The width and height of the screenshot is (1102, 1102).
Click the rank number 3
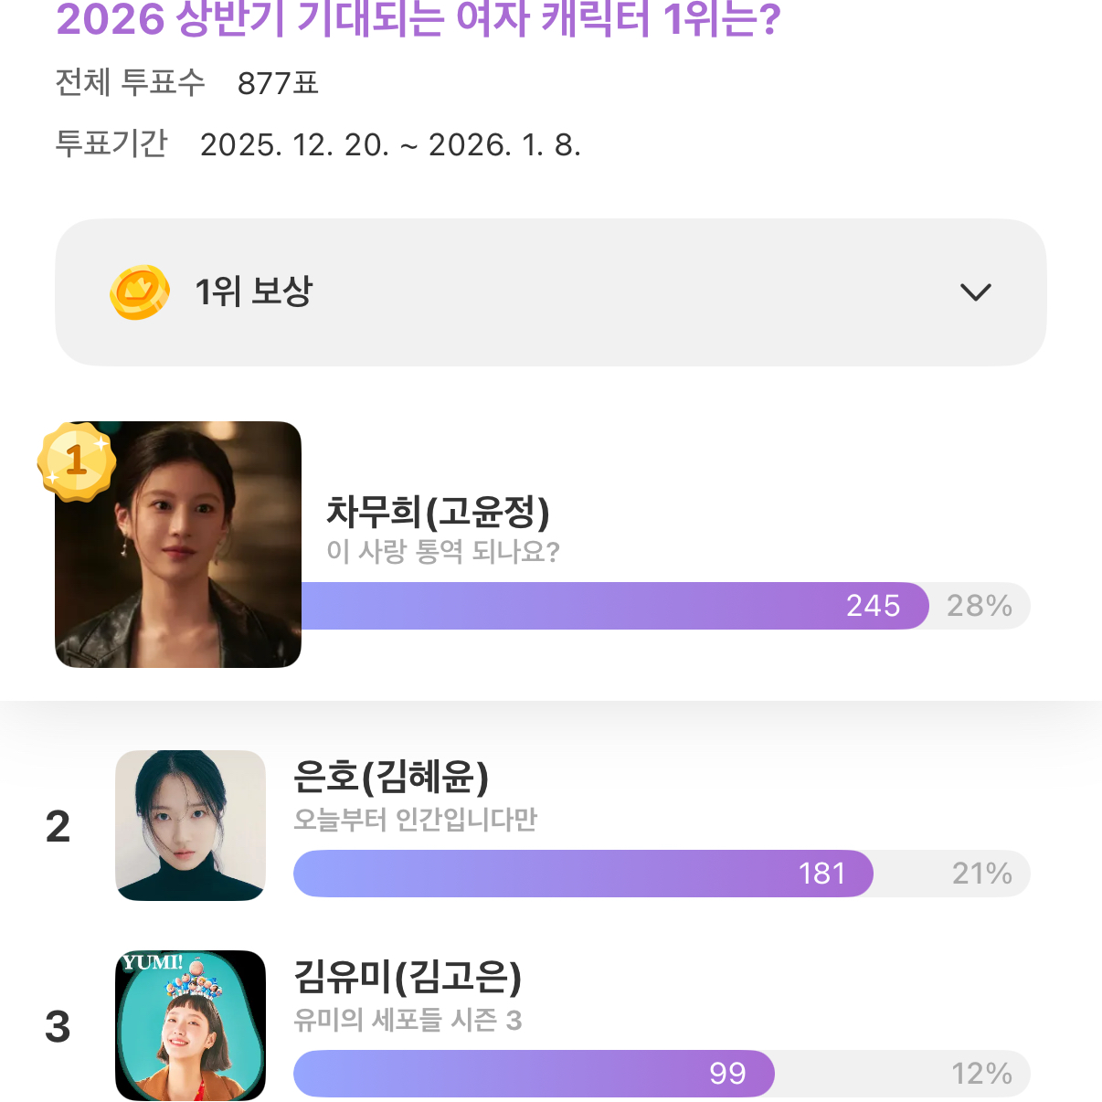(58, 1027)
